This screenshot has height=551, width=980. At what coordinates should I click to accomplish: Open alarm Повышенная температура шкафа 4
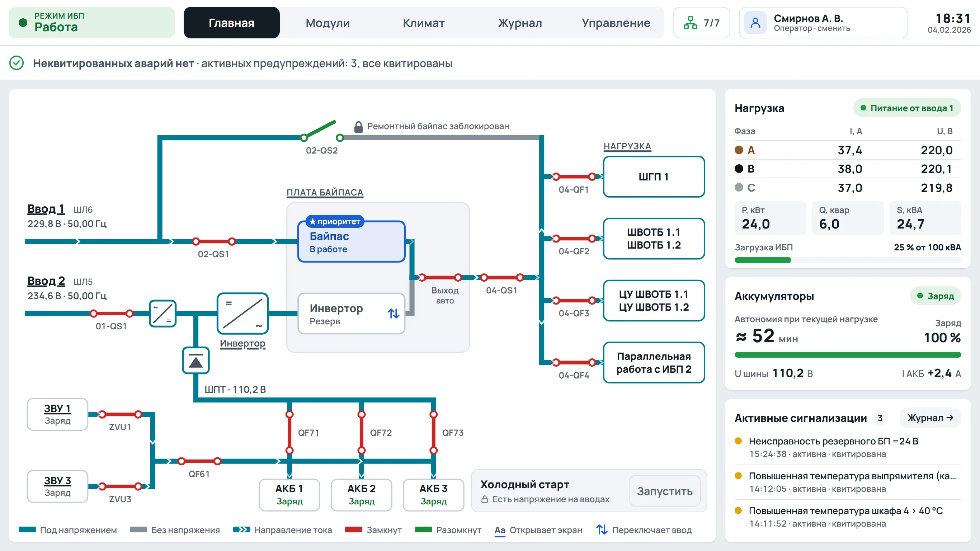[x=848, y=517]
